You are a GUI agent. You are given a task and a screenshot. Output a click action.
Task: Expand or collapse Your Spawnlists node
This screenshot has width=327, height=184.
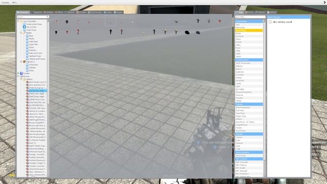[18, 21]
